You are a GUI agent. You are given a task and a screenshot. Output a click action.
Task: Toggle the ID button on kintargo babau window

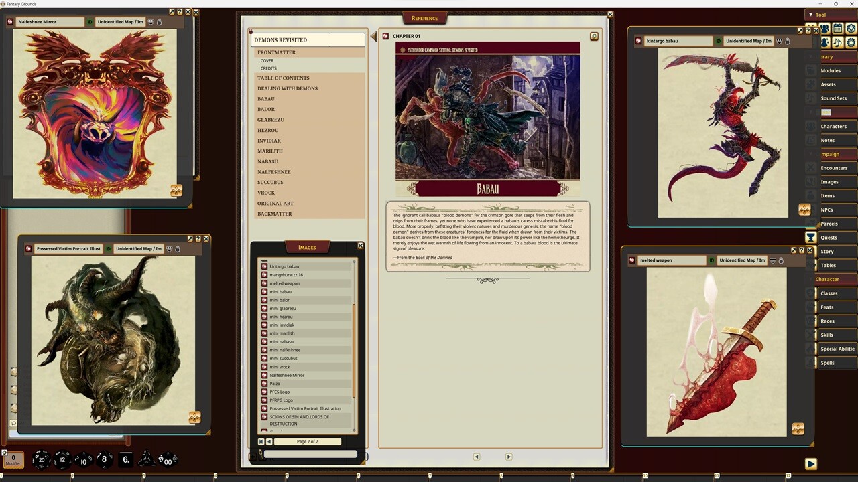(718, 41)
